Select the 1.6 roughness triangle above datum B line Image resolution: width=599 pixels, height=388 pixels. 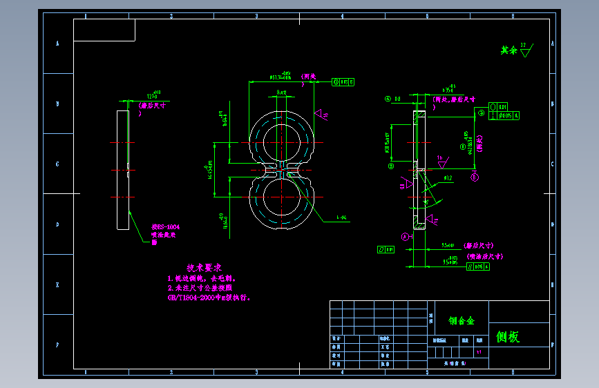pos(442,162)
